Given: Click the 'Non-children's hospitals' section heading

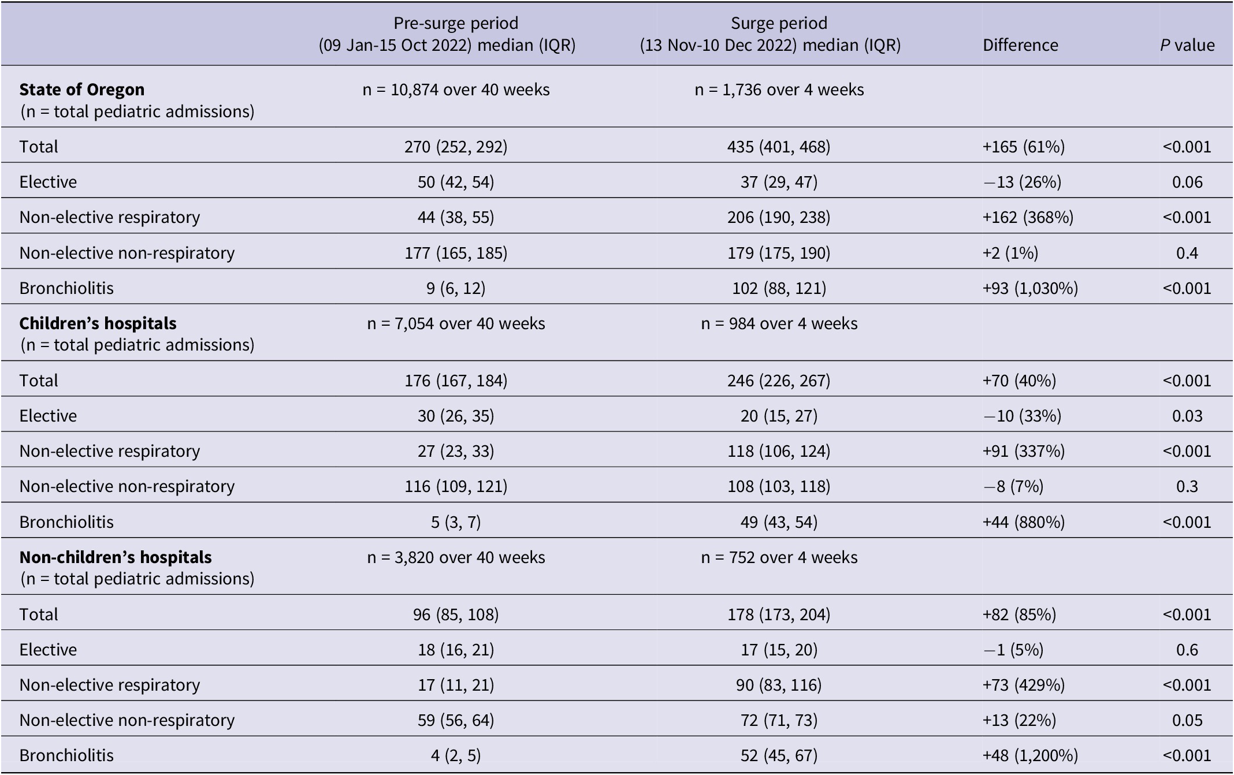Looking at the screenshot, I should (x=116, y=557).
